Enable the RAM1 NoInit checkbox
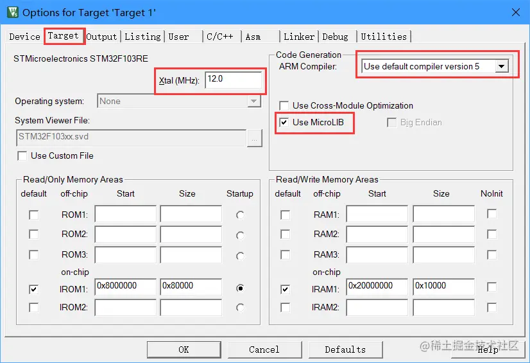This screenshot has height=363, width=530. [x=492, y=214]
